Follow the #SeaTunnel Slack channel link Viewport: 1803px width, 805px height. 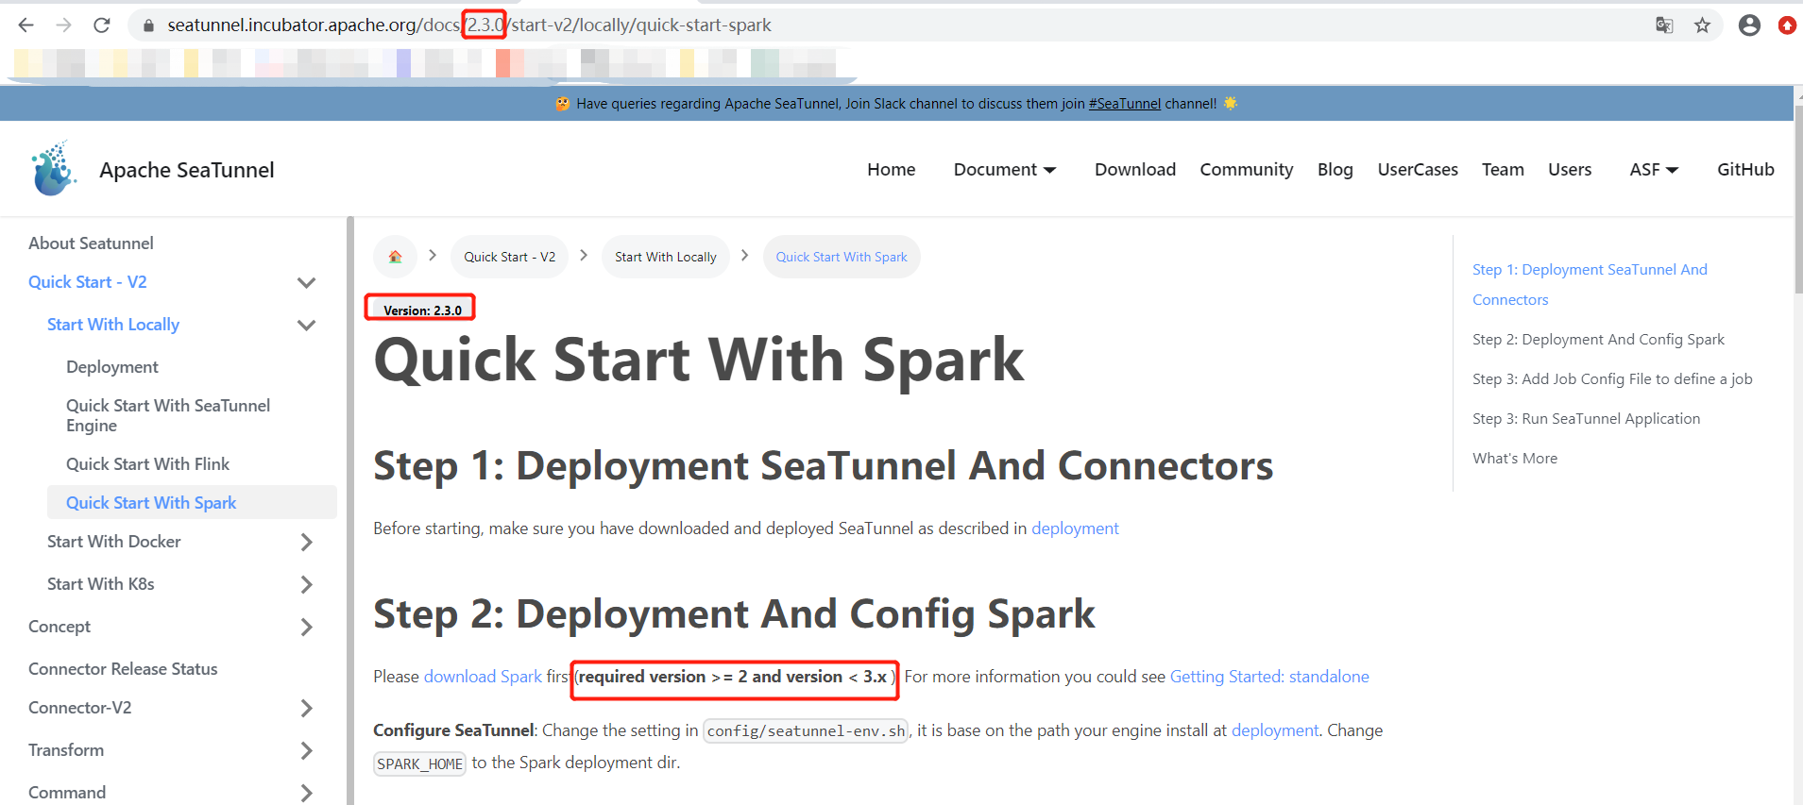pos(1124,104)
